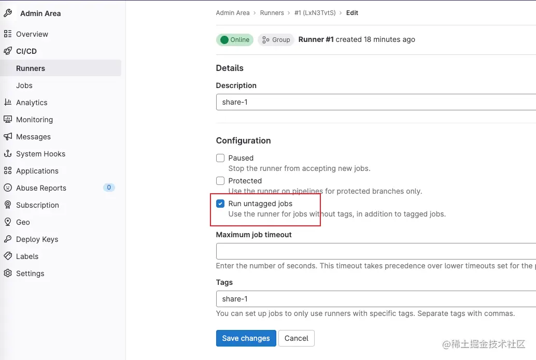Viewport: 536px width, 360px height.
Task: Open the Runners breadcrumb link
Action: [x=272, y=13]
